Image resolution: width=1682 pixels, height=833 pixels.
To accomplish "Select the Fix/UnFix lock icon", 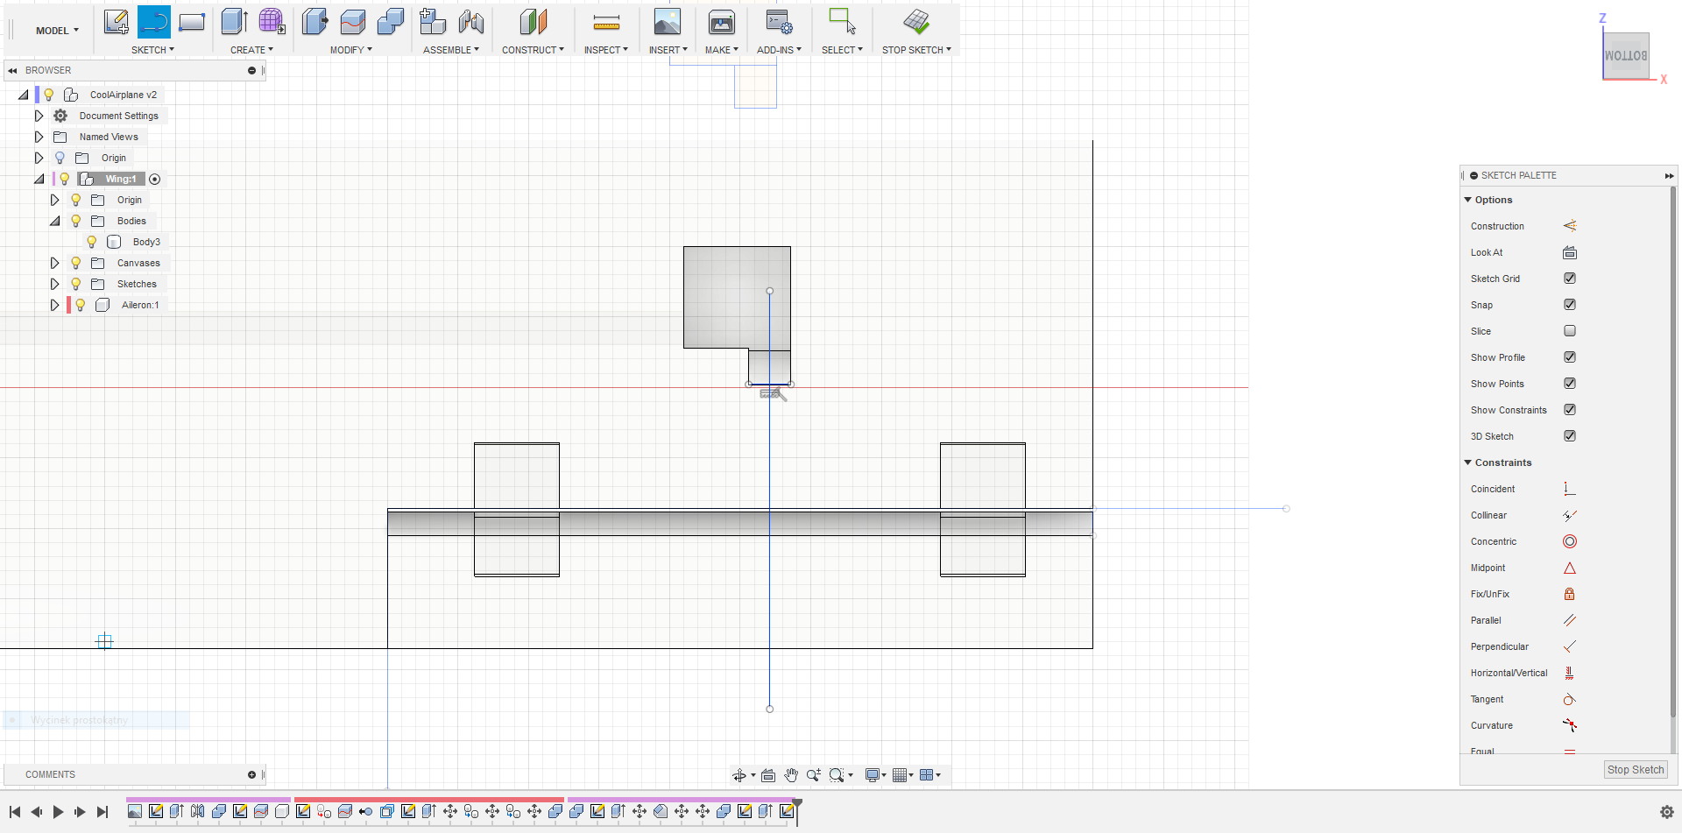I will click(x=1570, y=594).
